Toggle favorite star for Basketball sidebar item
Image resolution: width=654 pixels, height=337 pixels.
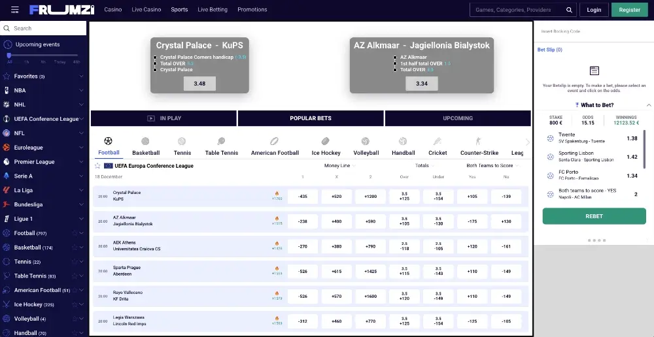pos(75,248)
